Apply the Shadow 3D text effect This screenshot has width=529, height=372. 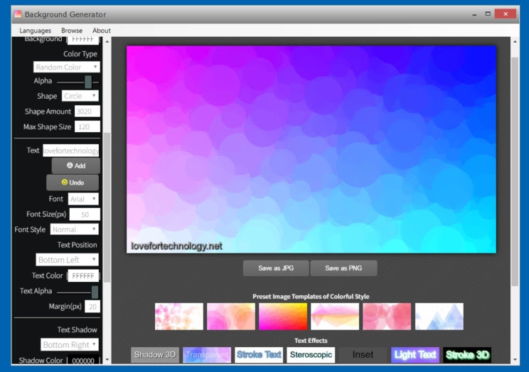(155, 355)
